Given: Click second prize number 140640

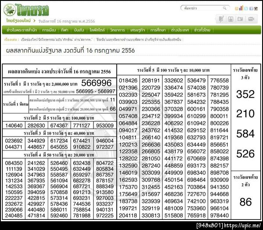Looking at the screenshot, I should click(x=14, y=125).
